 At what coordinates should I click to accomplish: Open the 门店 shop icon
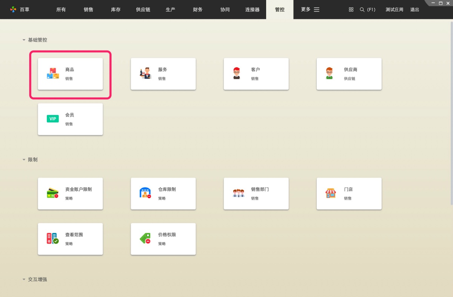331,193
